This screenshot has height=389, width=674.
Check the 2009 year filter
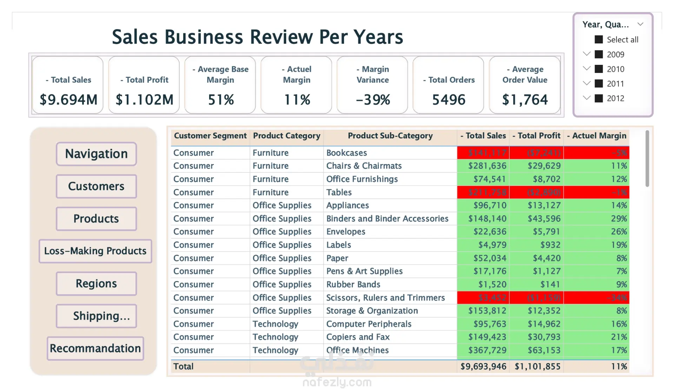[599, 54]
